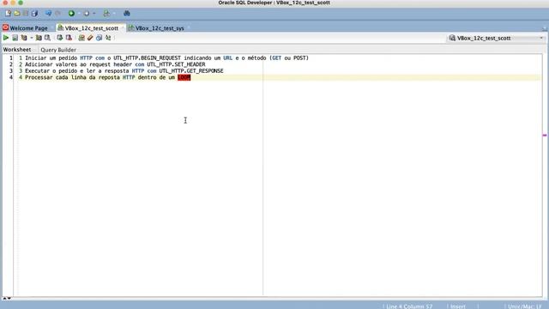
Task: Click UTL_HTTP.SET_HEADER in line 2
Action: point(176,64)
